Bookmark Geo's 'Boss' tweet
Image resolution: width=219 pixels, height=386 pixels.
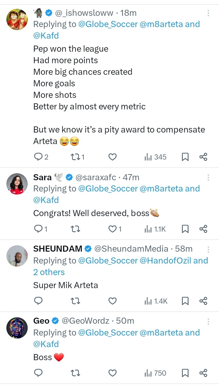point(185,373)
